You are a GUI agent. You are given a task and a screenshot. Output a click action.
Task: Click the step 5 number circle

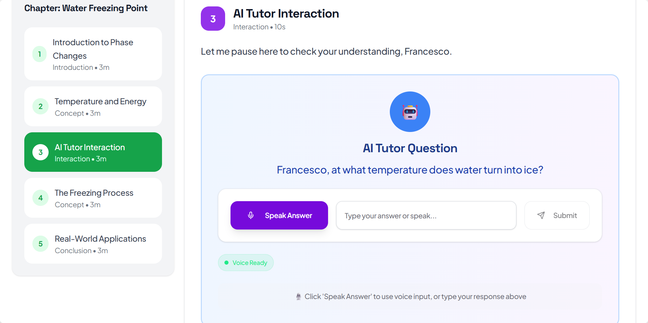point(40,244)
